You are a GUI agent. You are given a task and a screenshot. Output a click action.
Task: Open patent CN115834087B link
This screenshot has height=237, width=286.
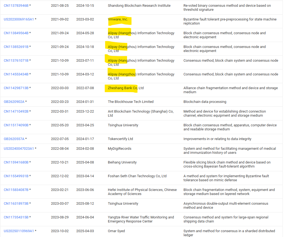tap(16, 190)
